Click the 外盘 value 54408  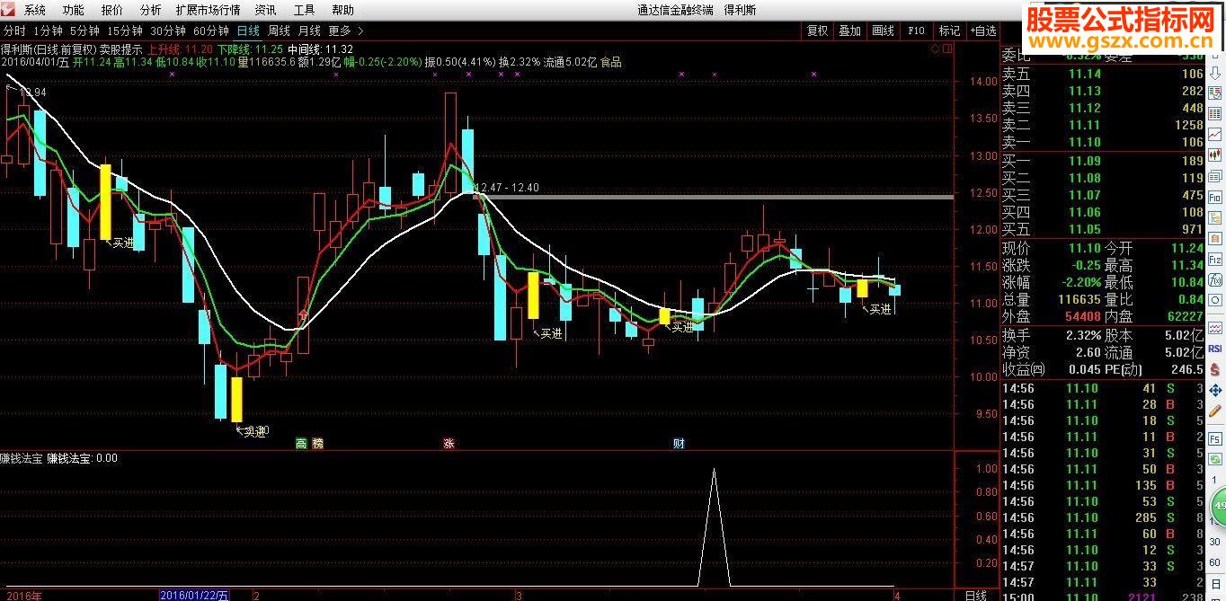(1081, 316)
